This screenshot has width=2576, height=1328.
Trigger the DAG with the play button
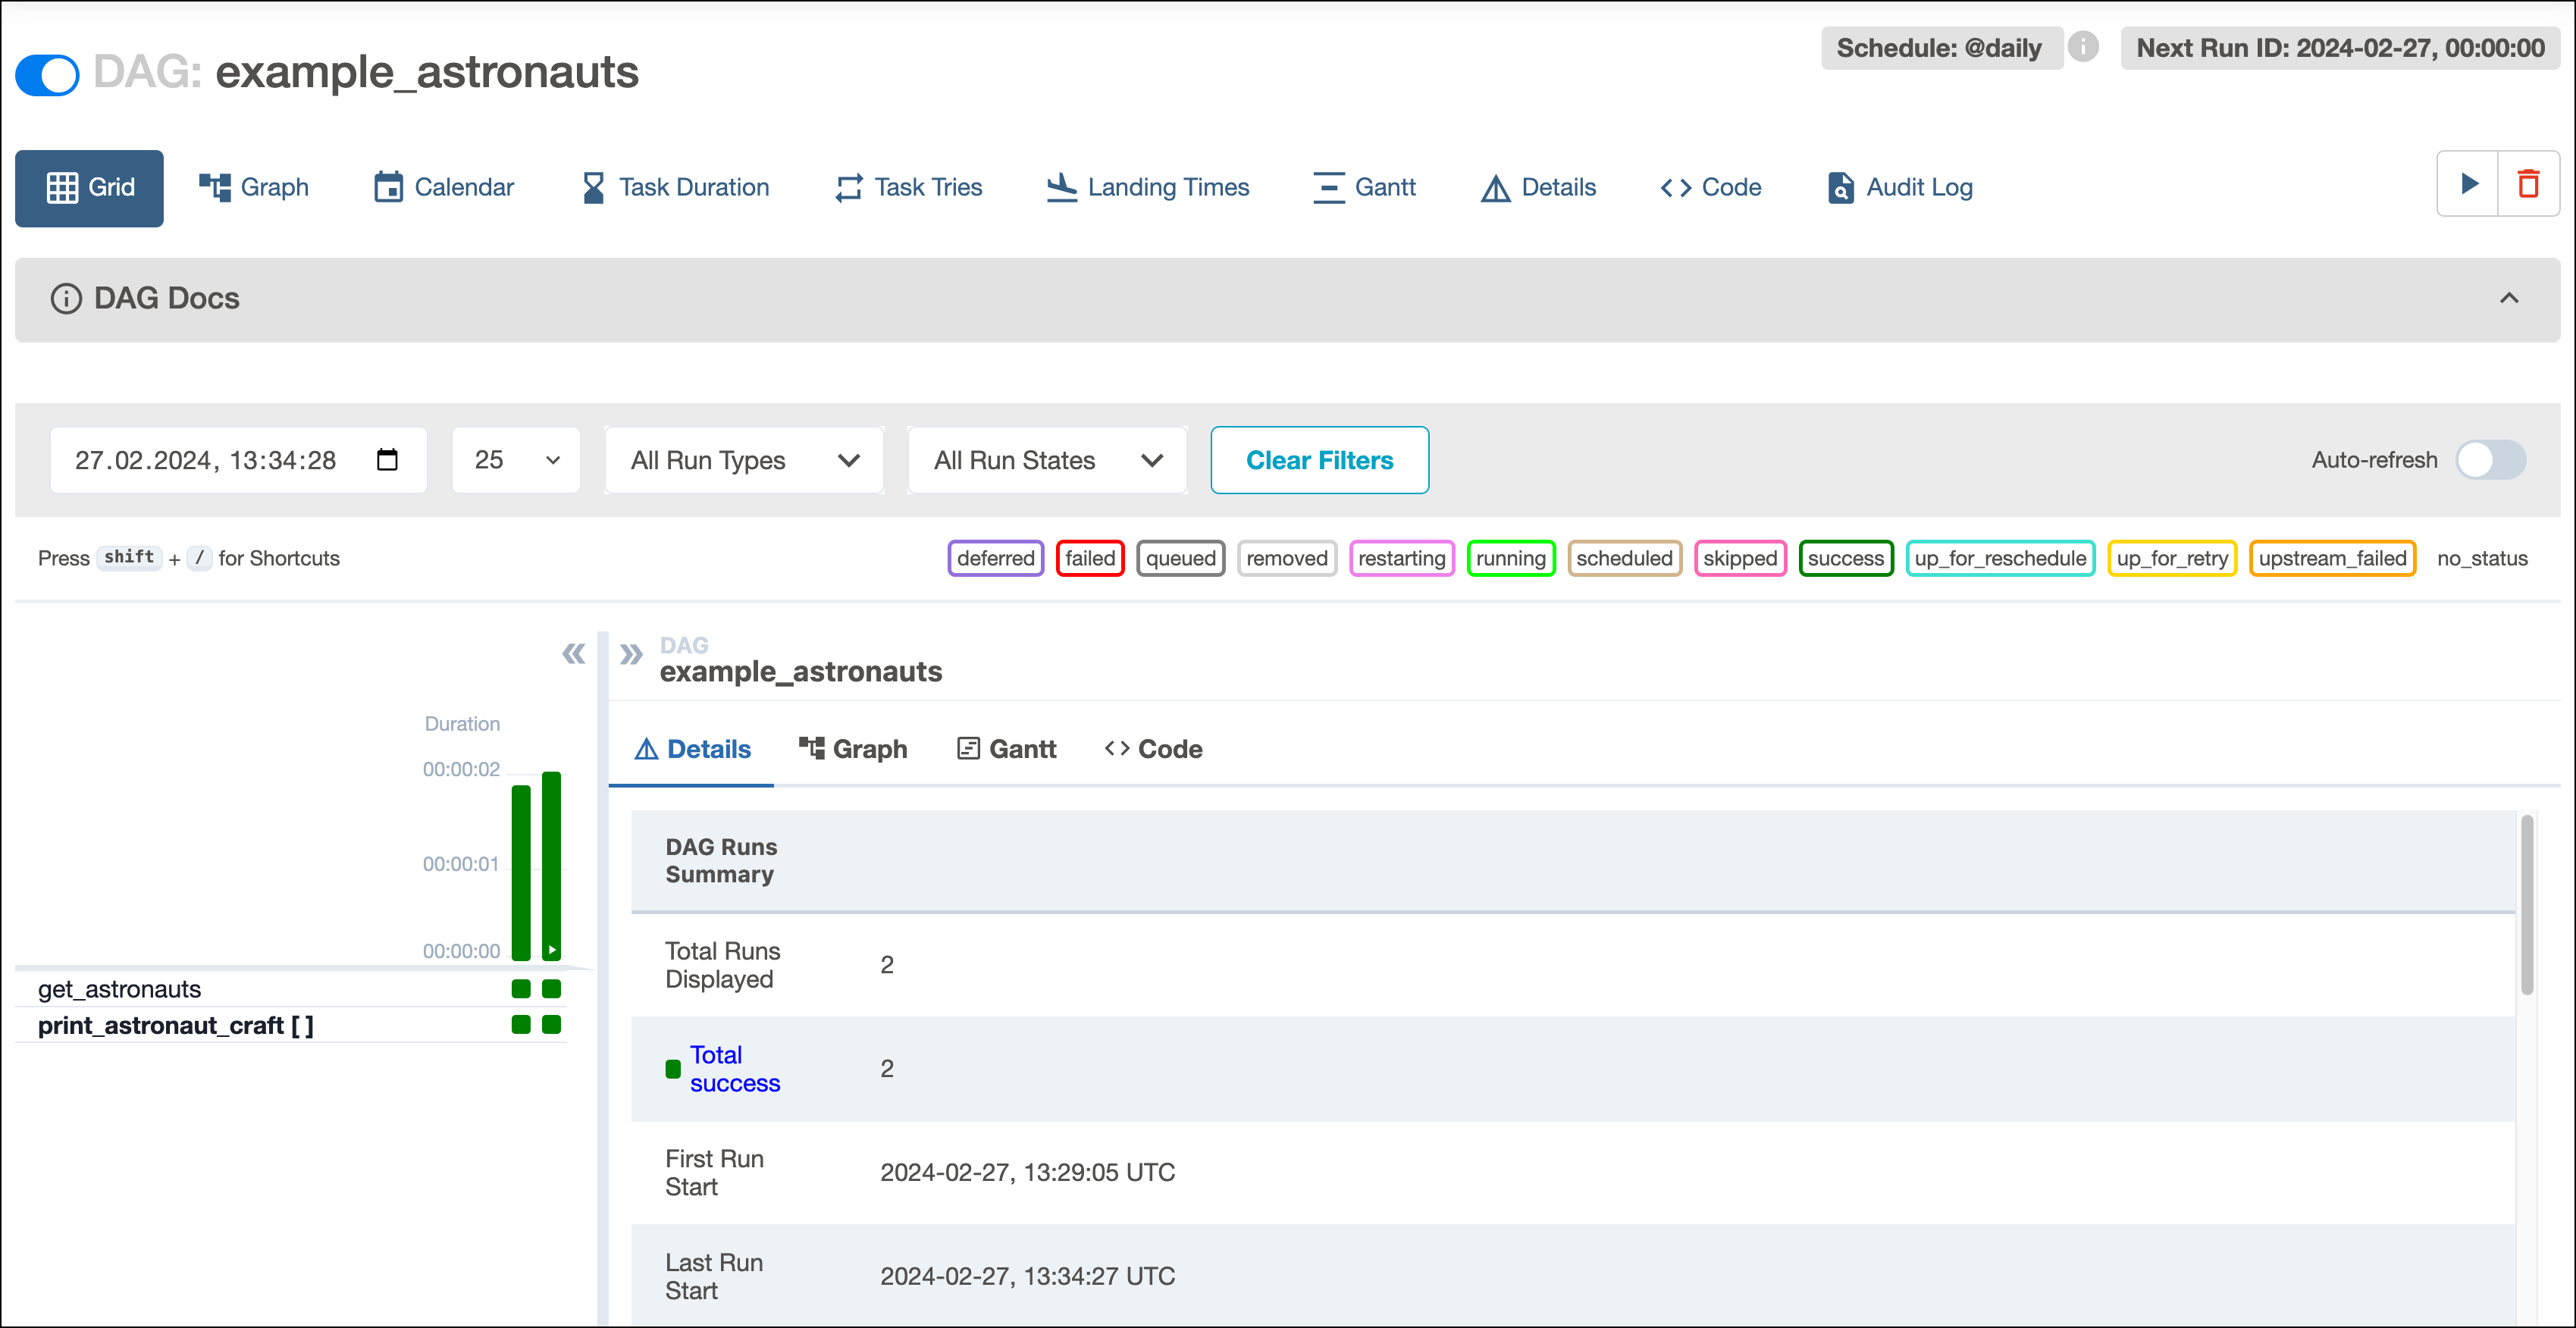[x=2468, y=184]
